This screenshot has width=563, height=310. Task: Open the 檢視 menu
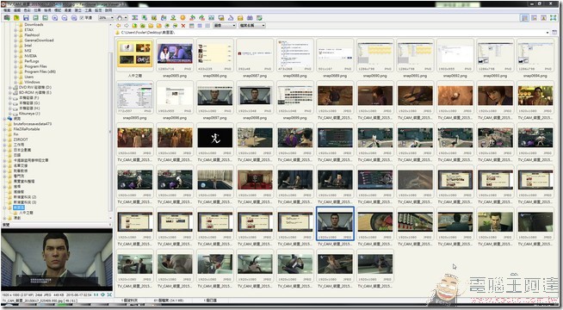47,10
